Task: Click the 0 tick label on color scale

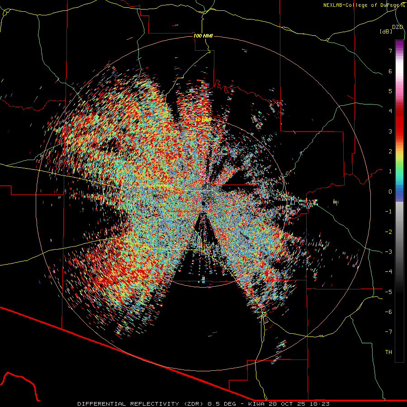Action: 390,192
